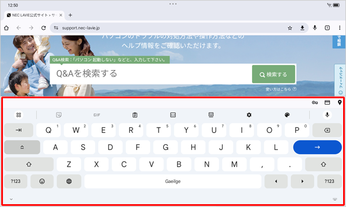
Task: Start voice search from Chrome toolbar microphone
Action: [x=315, y=28]
